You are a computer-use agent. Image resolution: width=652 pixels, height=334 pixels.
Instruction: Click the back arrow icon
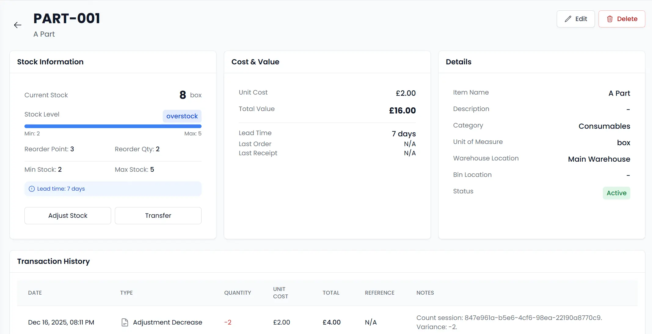tap(18, 25)
